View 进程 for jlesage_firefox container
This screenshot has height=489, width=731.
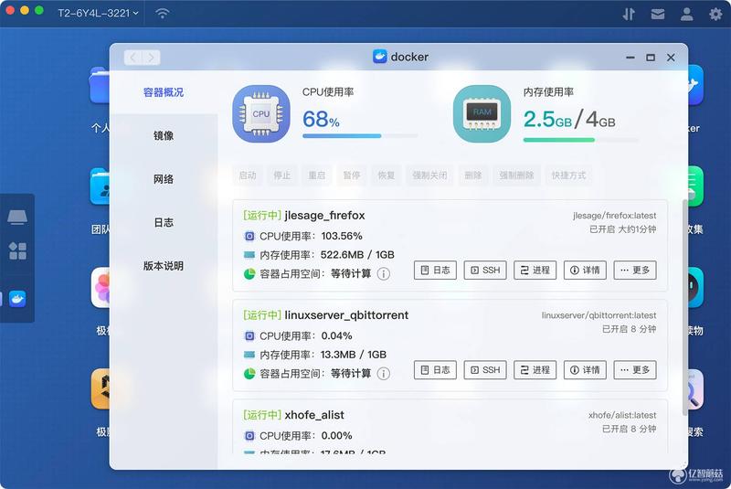point(535,270)
